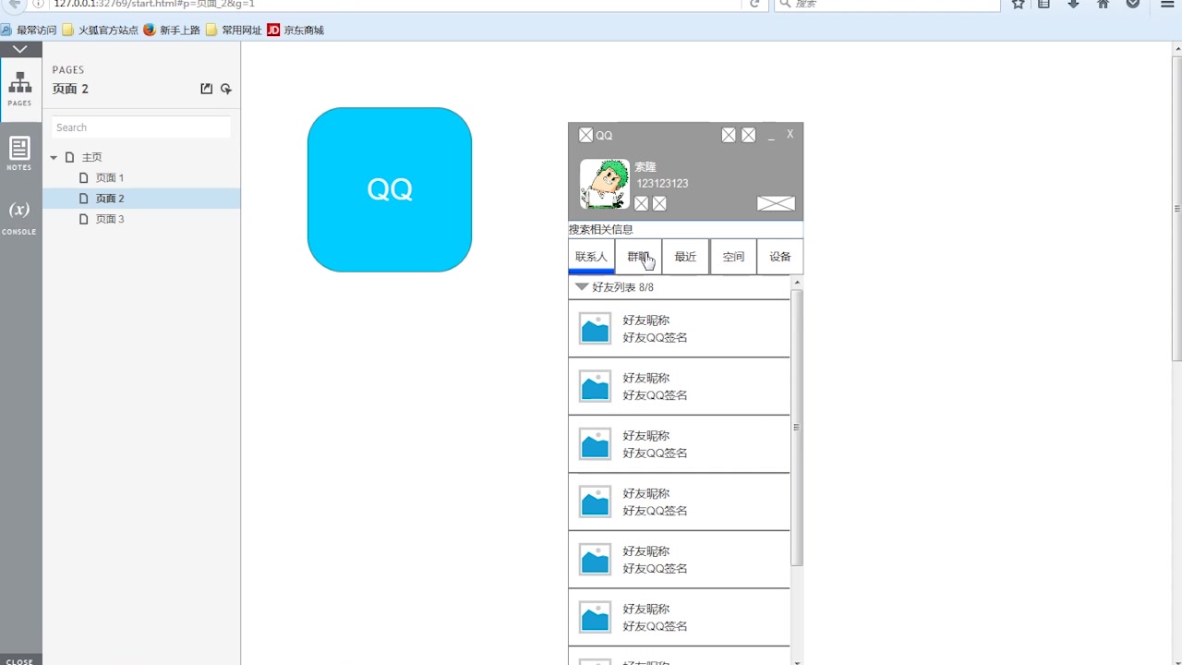Focus the Pages search field
This screenshot has width=1182, height=665.
tap(141, 127)
